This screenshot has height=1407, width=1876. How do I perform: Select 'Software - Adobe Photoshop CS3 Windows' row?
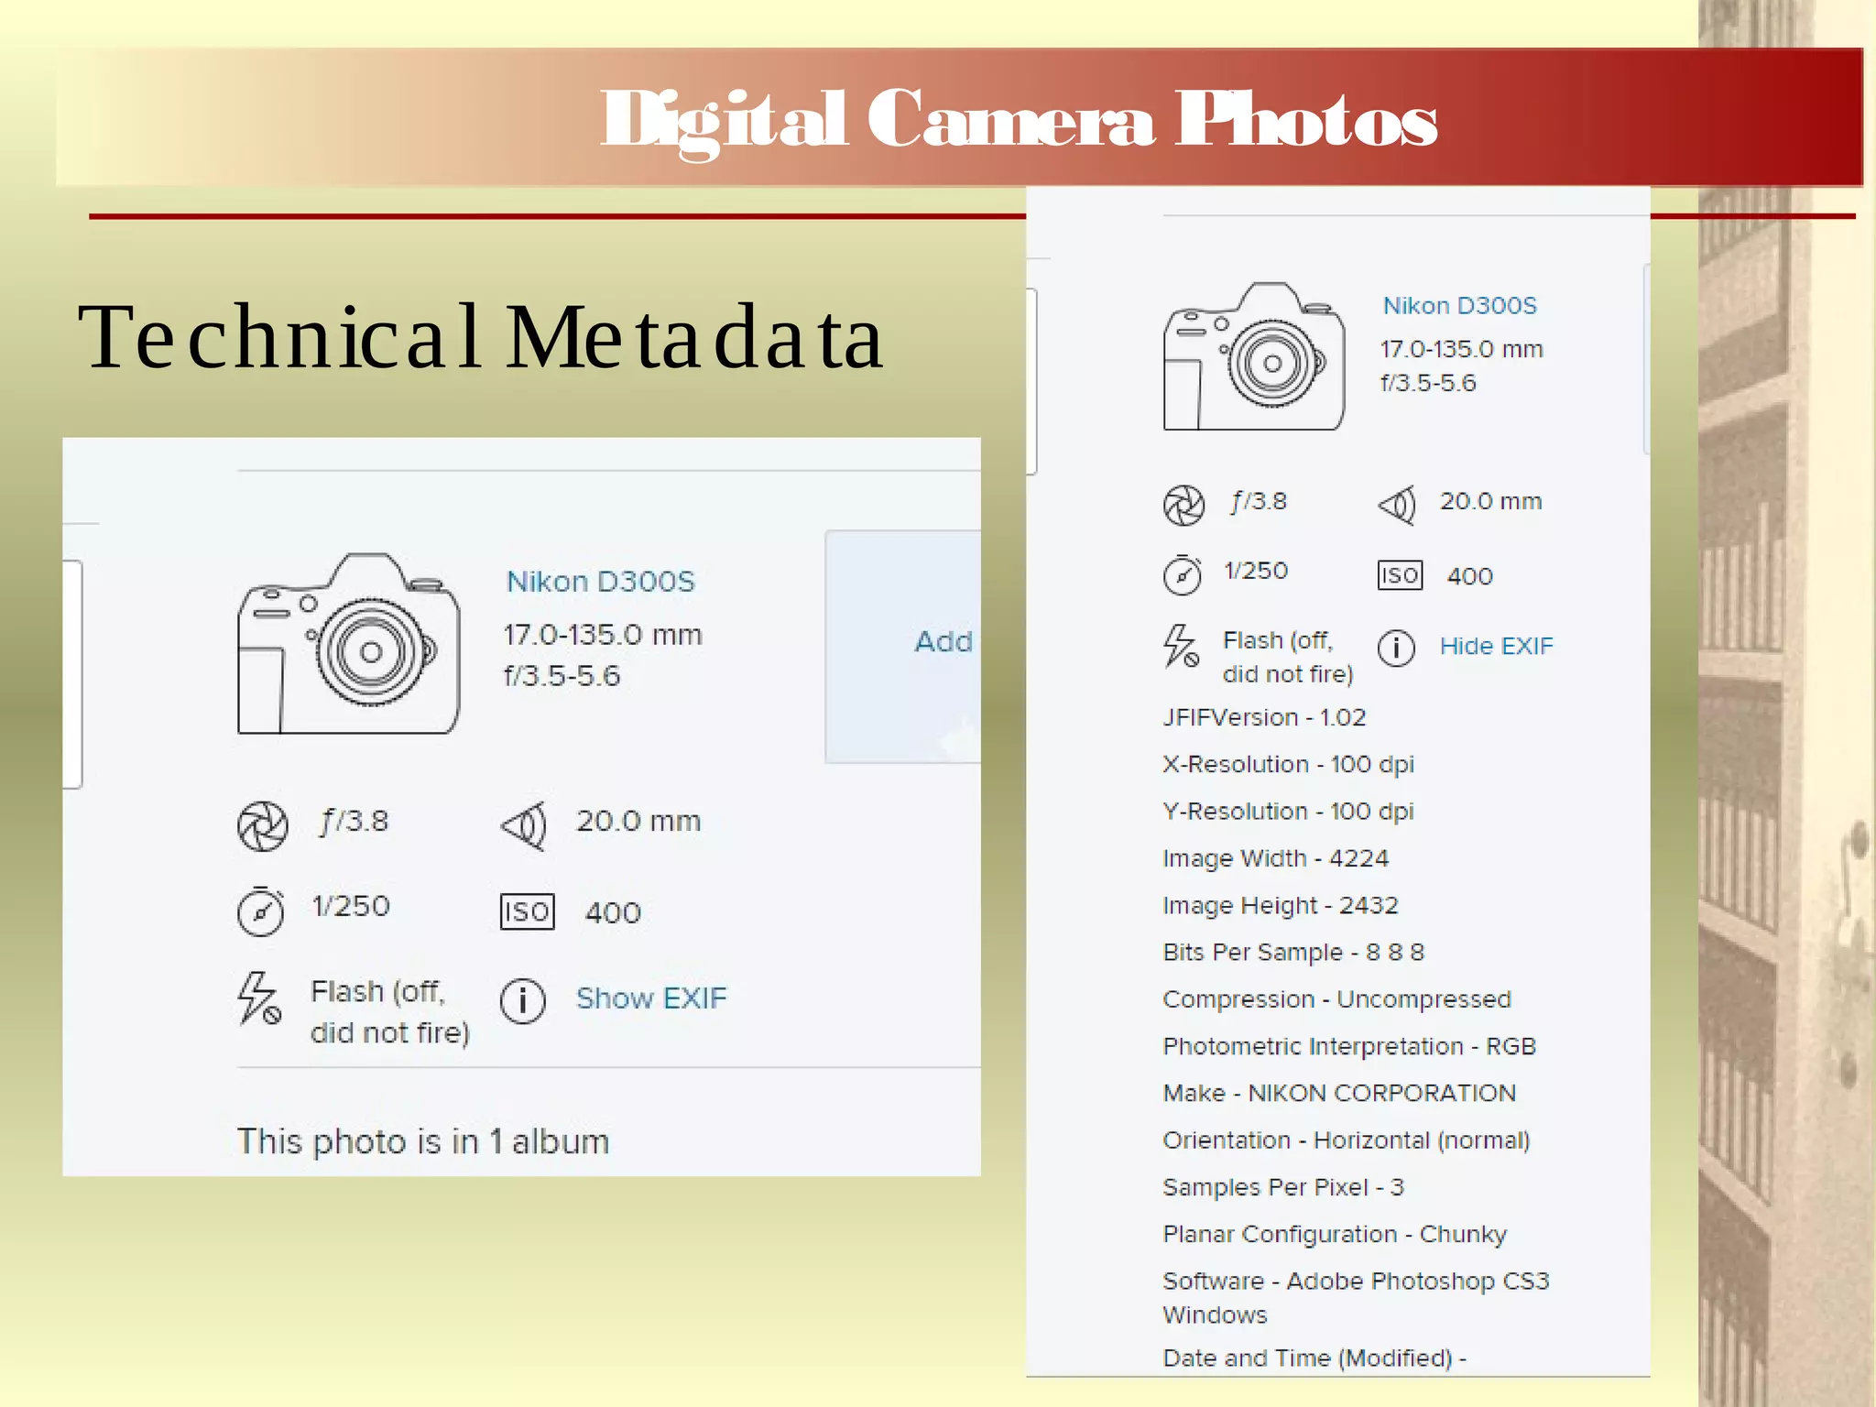point(1356,1297)
